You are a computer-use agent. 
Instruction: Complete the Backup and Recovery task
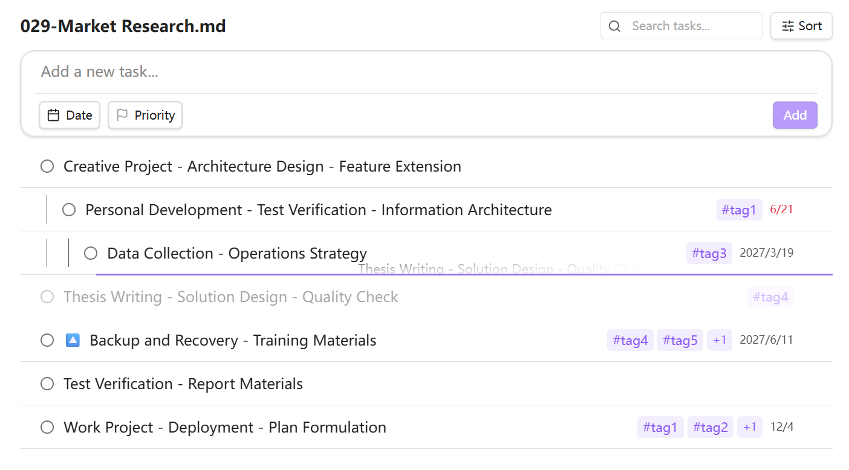coord(47,340)
